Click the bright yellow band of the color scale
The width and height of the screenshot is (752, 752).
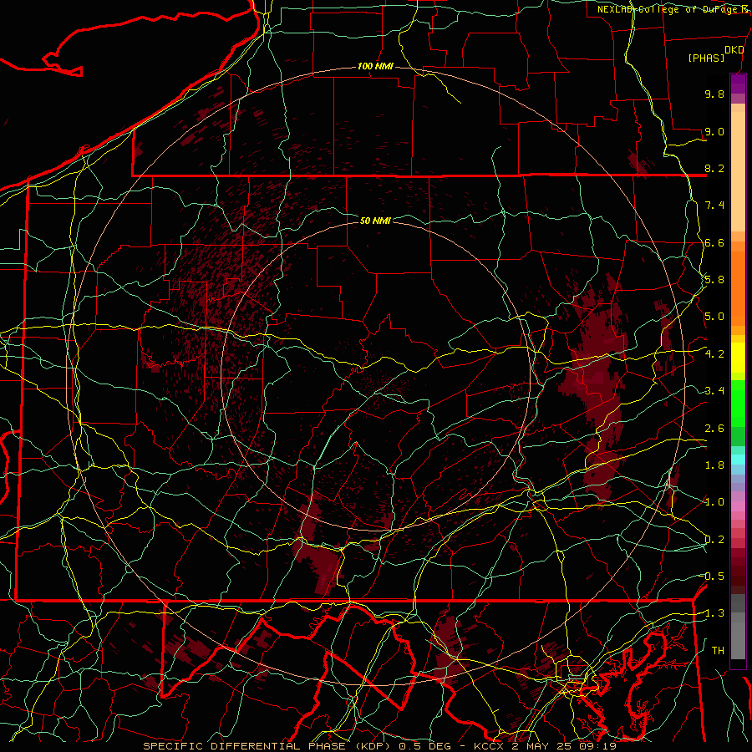738,358
